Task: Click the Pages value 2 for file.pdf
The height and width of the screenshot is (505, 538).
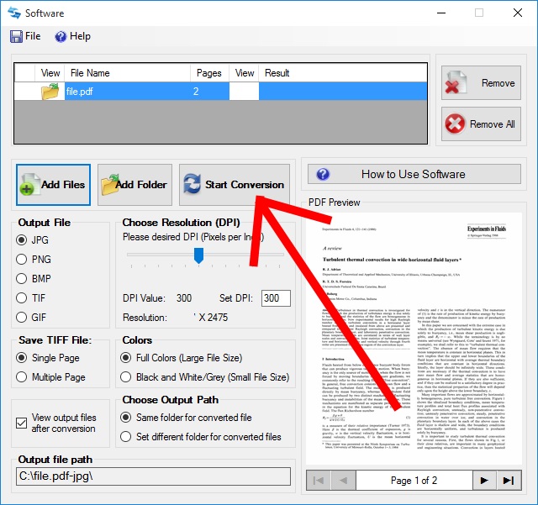Action: click(196, 92)
